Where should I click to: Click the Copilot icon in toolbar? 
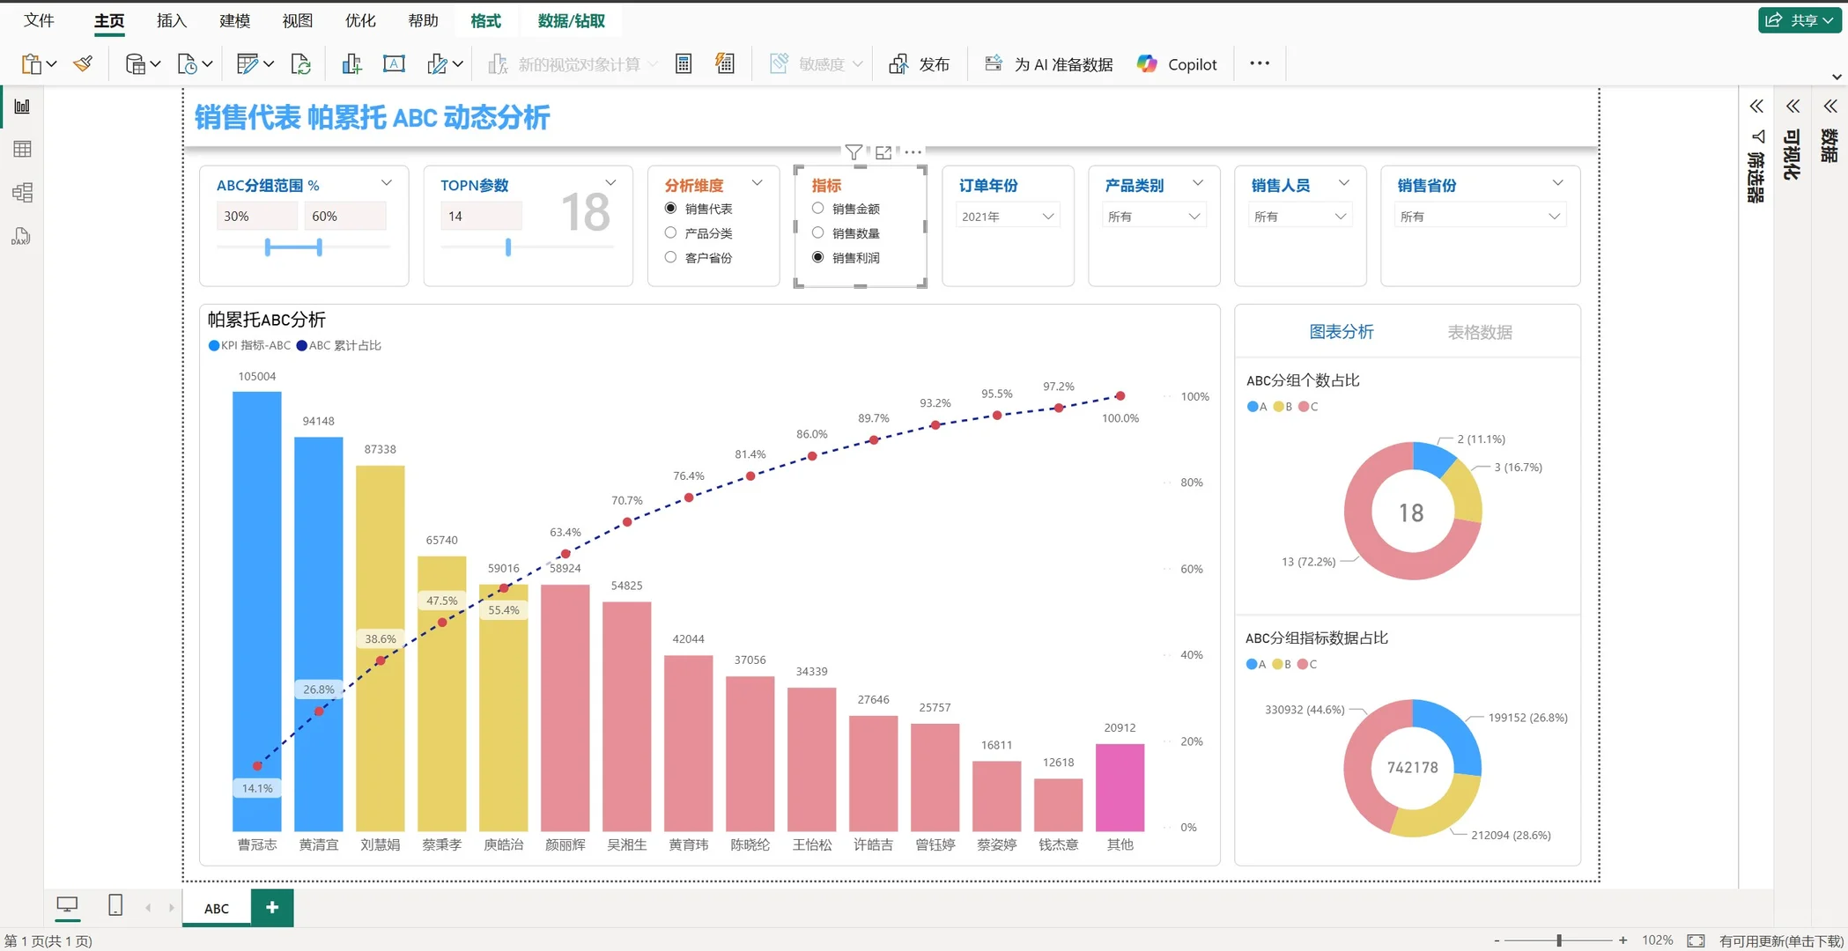tap(1148, 63)
